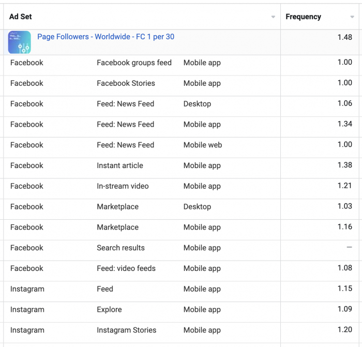This screenshot has height=347, width=362.
Task: Click the 1.38 frequency value
Action: pyautogui.click(x=345, y=165)
